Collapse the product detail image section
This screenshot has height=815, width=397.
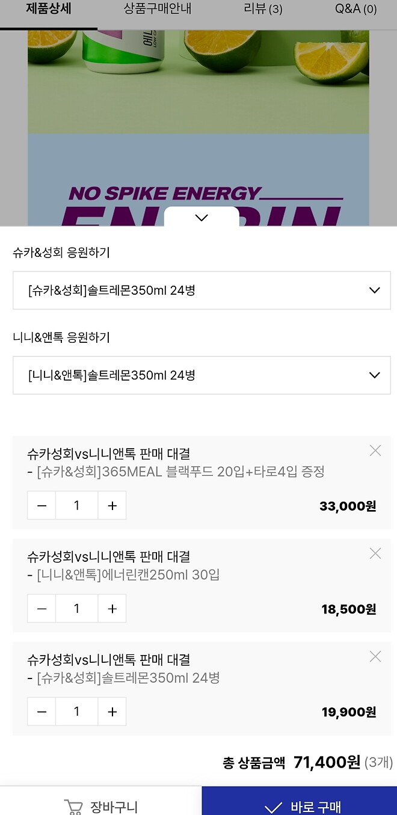(202, 217)
